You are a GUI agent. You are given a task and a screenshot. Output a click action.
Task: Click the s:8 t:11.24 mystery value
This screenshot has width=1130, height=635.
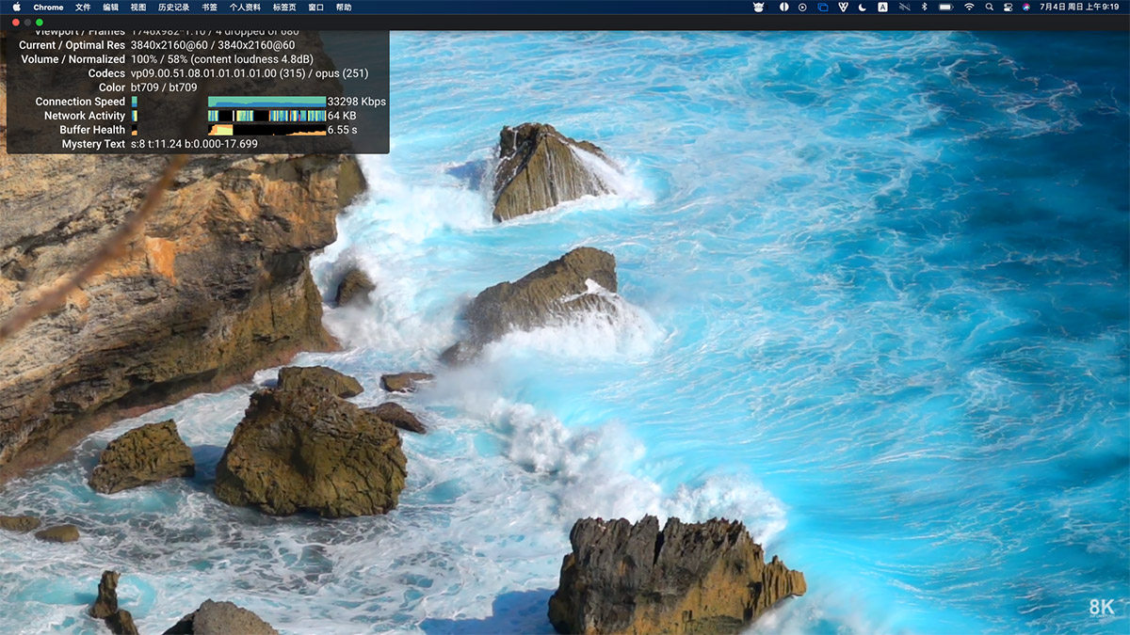(x=194, y=144)
